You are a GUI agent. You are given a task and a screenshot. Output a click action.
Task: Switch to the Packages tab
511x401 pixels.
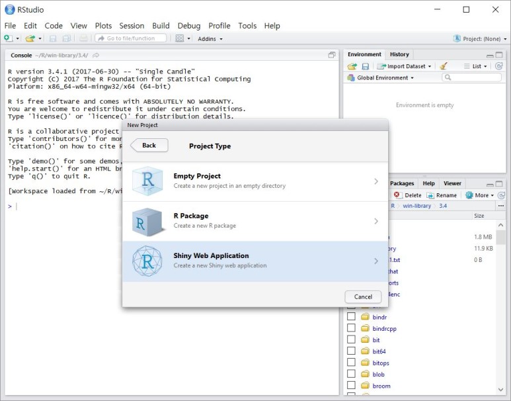(402, 183)
